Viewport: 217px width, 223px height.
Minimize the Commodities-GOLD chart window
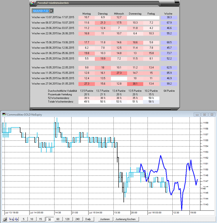point(197,114)
